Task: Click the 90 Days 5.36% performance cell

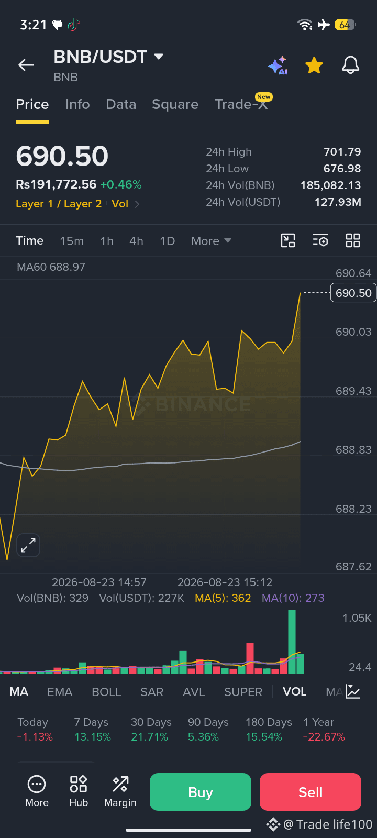Action: click(208, 730)
